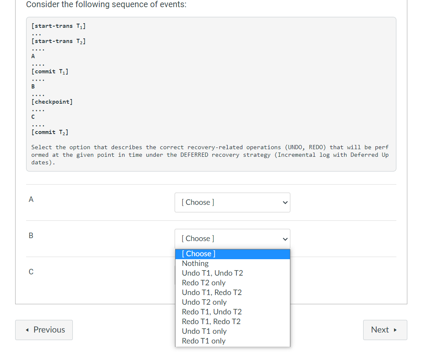Viewport: 425px width, 354px height.
Task: Click the '[checkpoint]' line in the log
Action: [x=52, y=102]
